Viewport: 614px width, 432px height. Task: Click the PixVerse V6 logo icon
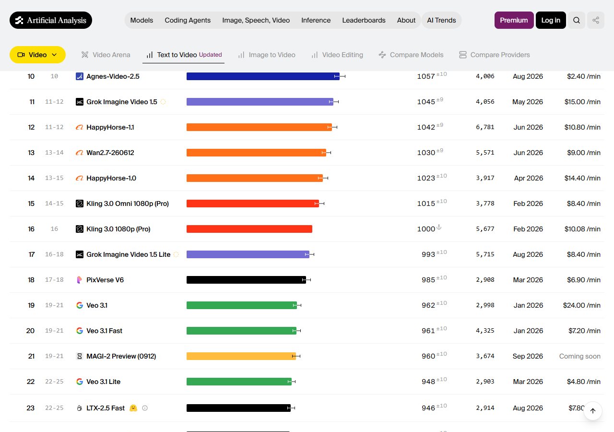80,280
